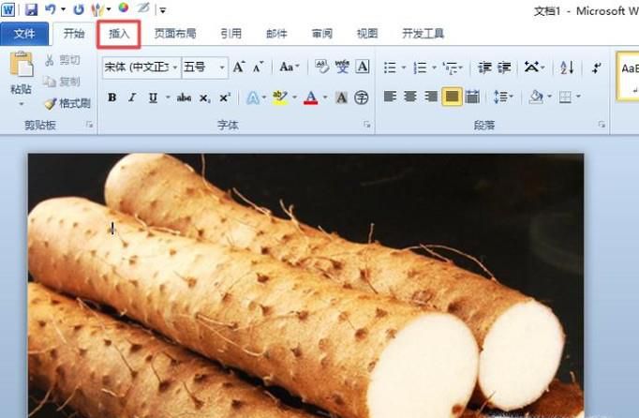Click the Save icon in quick access toolbar
This screenshot has width=639, height=418.
(31, 9)
